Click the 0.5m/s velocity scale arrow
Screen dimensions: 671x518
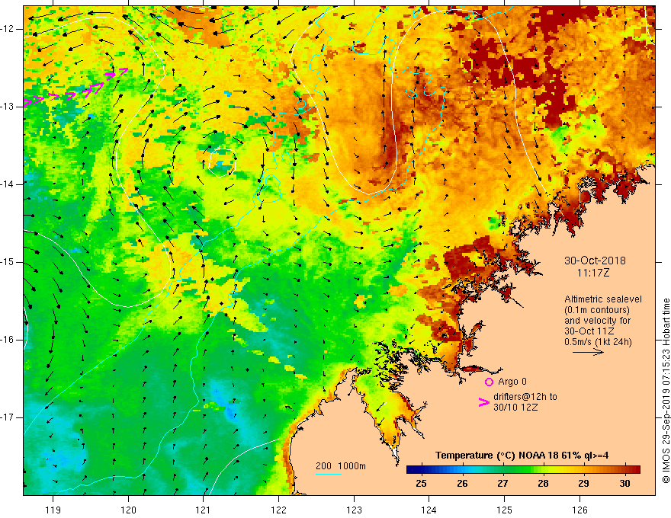(x=588, y=352)
